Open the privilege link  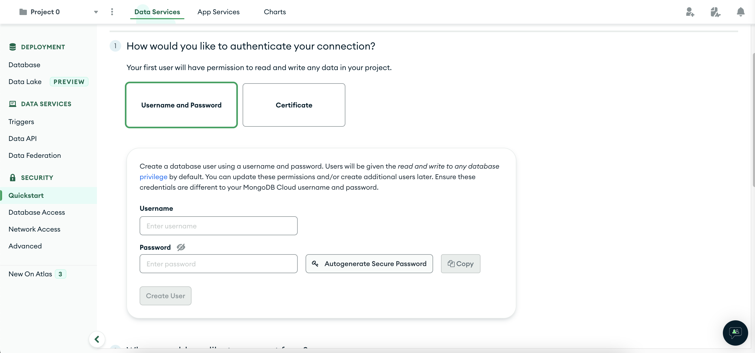[x=153, y=177]
